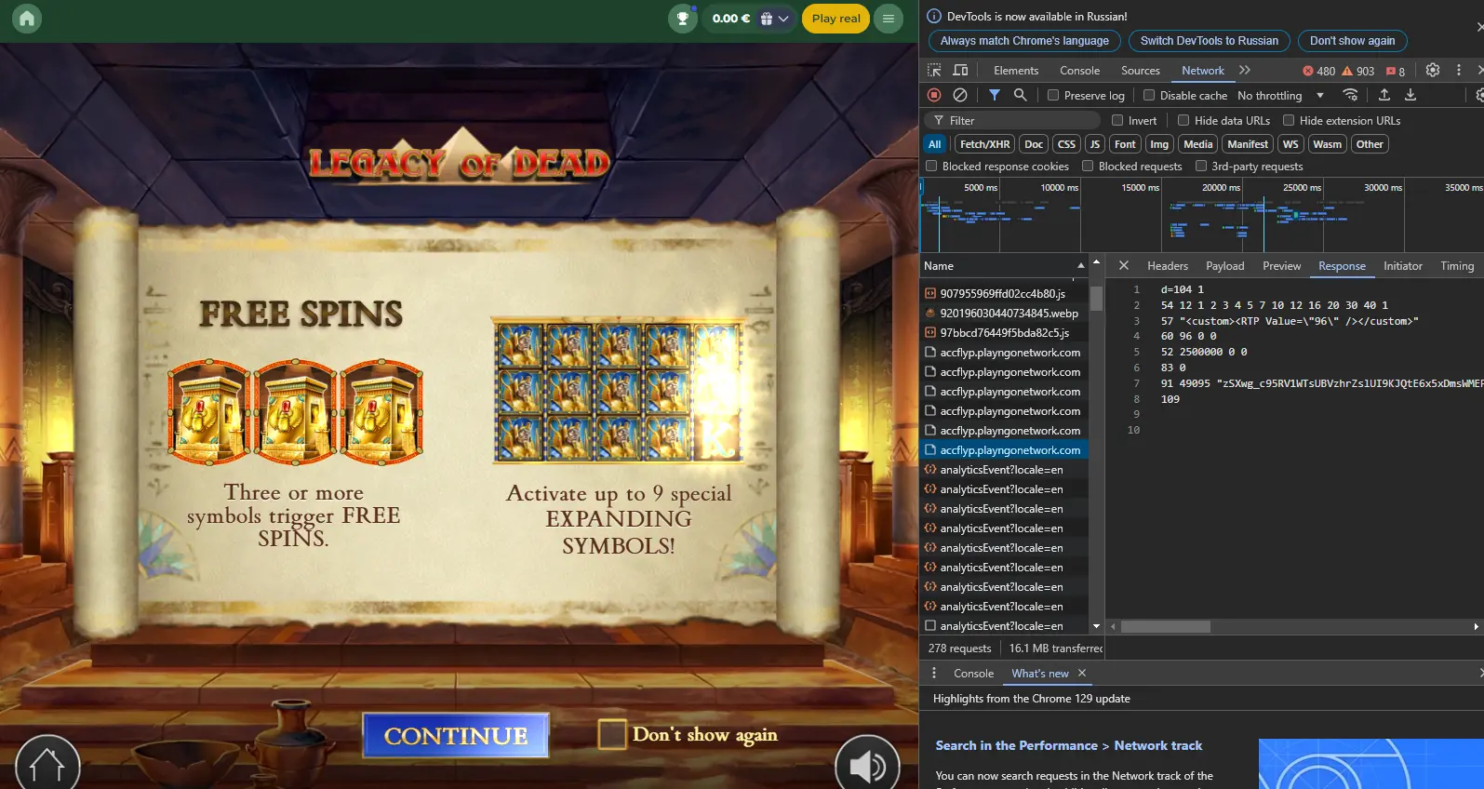Show the 8 issues counter
Screen dimensions: 1484x789
pos(1396,71)
